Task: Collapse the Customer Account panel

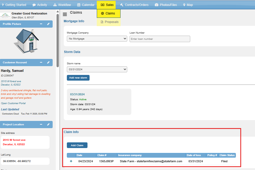Action: [x=41, y=62]
